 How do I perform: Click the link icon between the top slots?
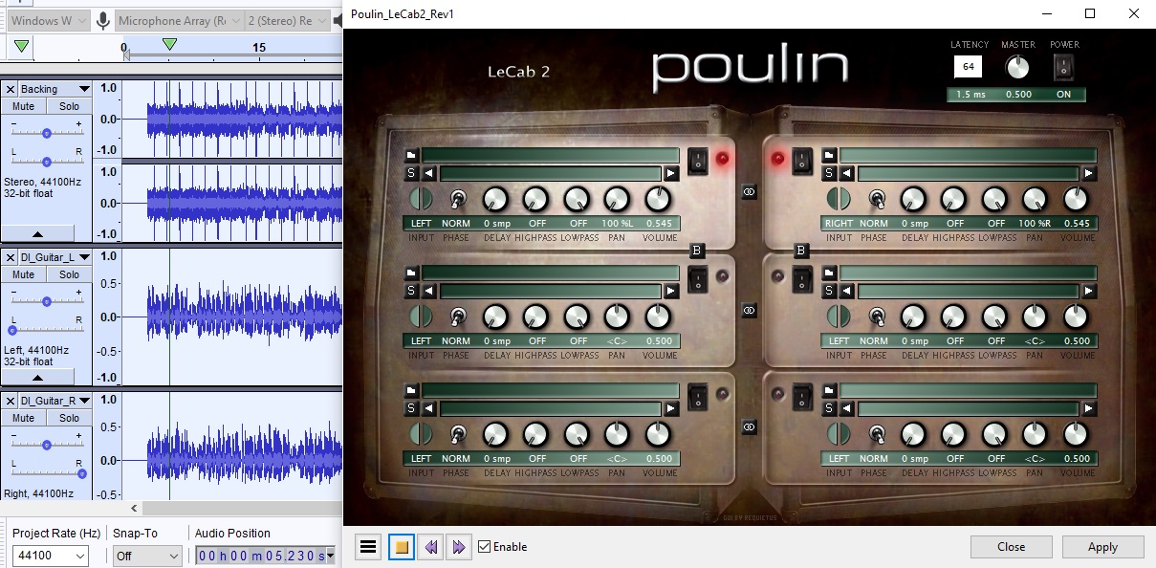749,192
